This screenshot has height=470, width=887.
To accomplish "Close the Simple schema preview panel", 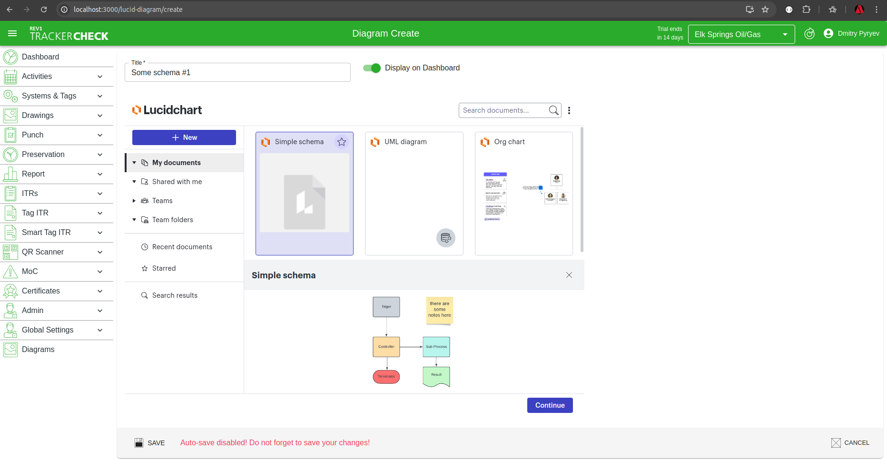I will tap(569, 275).
